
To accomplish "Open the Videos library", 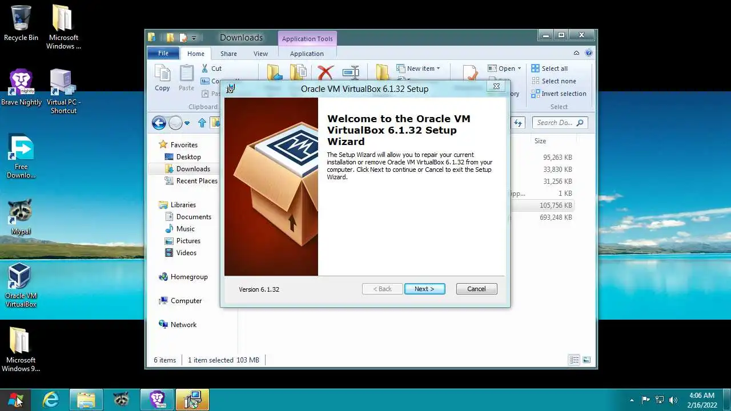I will point(180,253).
